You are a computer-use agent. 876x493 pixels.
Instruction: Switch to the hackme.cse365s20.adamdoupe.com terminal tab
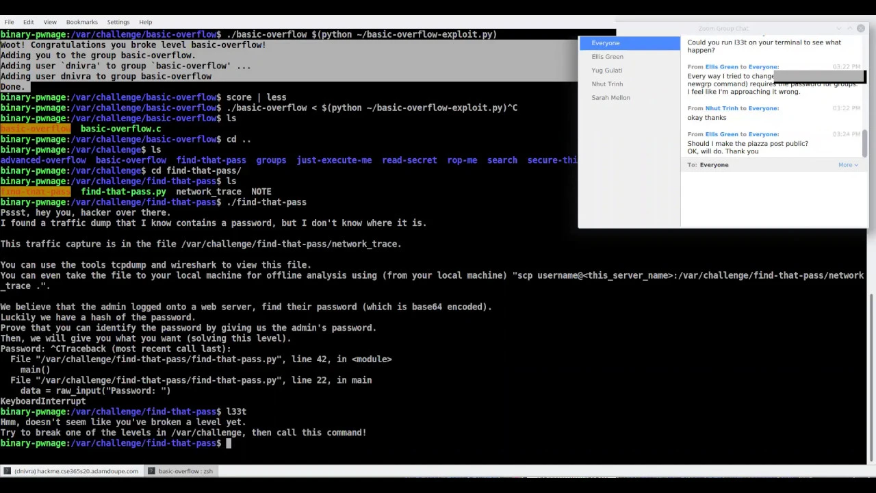tap(71, 471)
